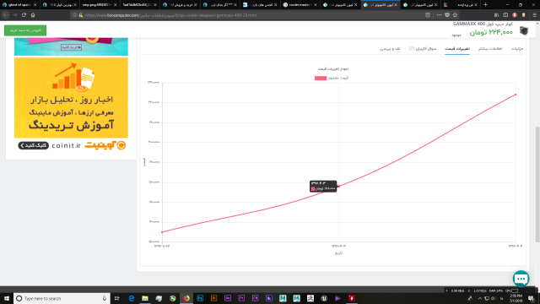
Task: Open Photoshop from taskbar
Action: click(200, 298)
